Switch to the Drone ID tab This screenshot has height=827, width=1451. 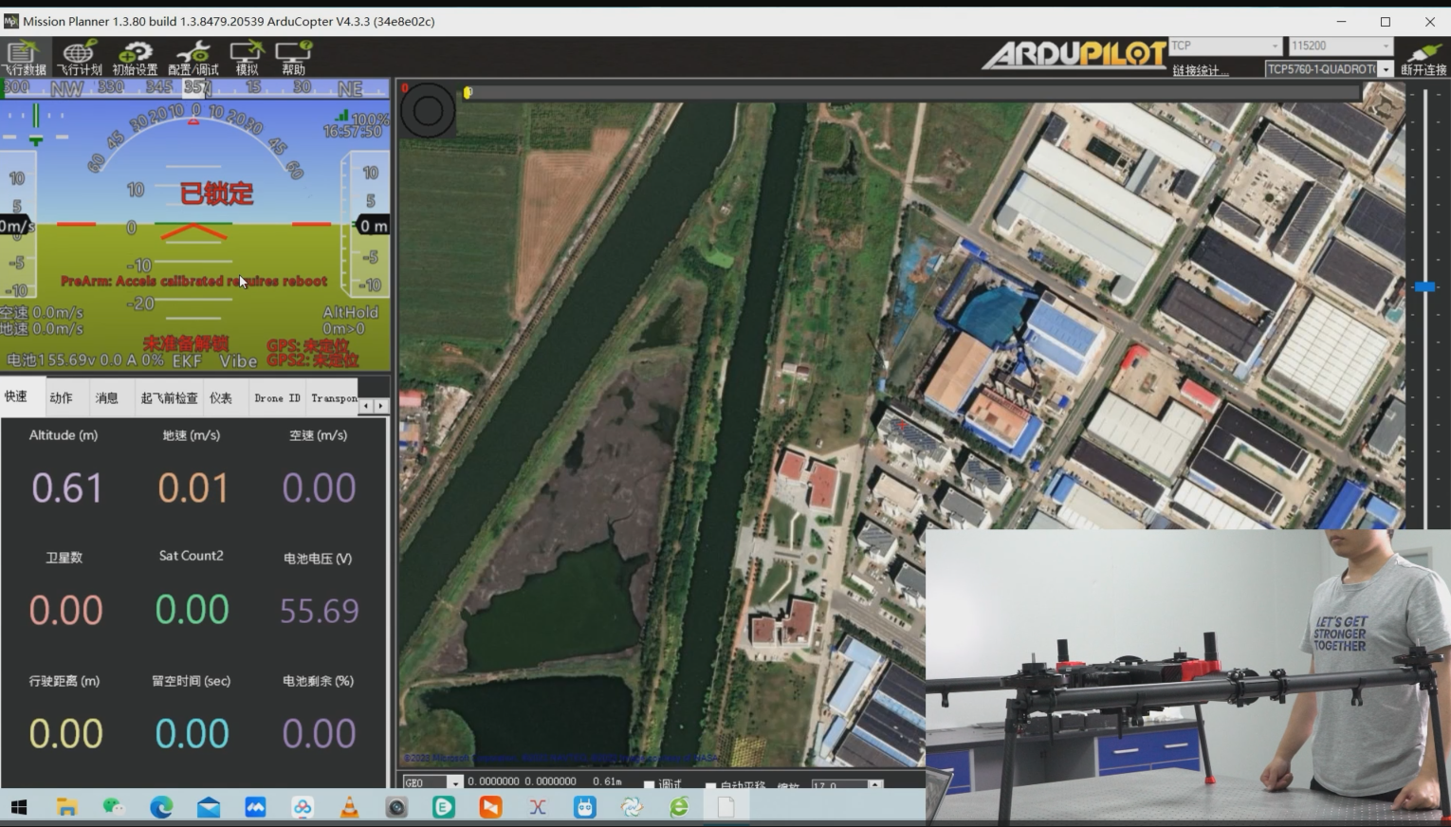(277, 398)
